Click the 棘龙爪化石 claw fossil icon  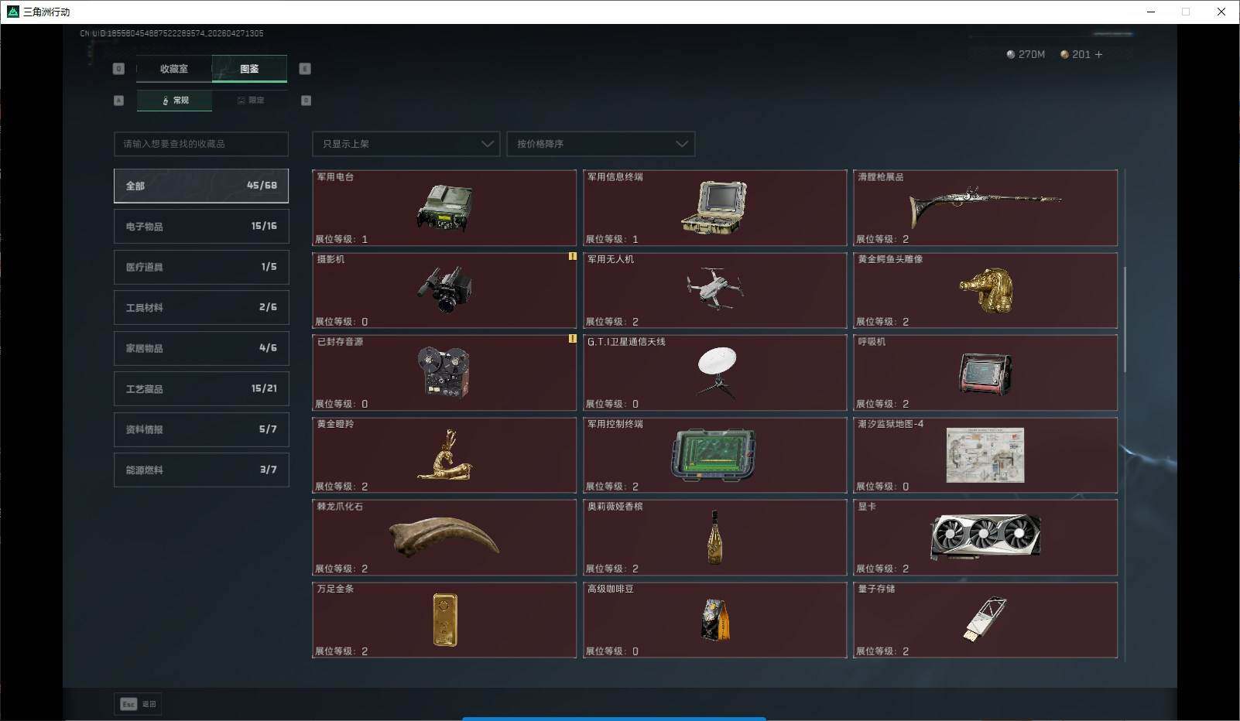click(x=444, y=536)
